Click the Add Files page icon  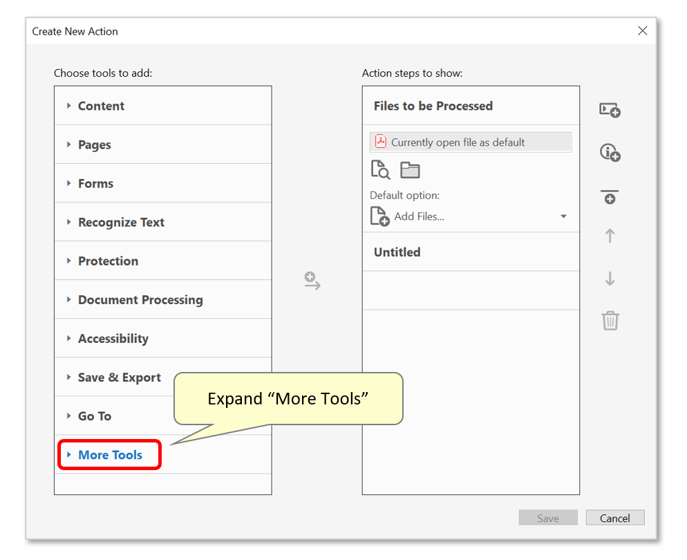click(x=380, y=216)
